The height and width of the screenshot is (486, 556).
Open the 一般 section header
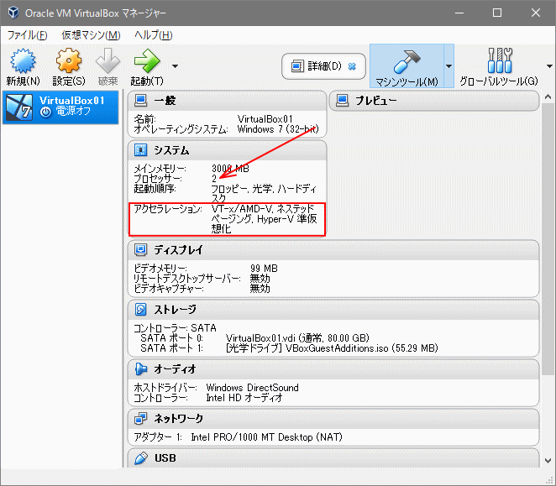click(x=227, y=101)
